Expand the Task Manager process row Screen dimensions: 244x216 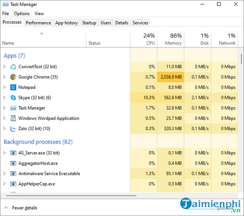click(x=4, y=108)
